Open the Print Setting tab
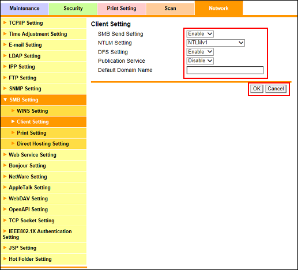 click(x=122, y=8)
